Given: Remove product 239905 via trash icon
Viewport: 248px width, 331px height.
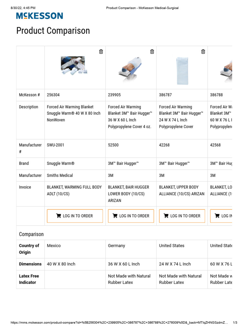Looking at the screenshot, I should tap(152, 51).
